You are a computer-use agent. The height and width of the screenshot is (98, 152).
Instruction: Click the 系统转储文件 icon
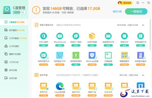pyautogui.click(x=141, y=36)
